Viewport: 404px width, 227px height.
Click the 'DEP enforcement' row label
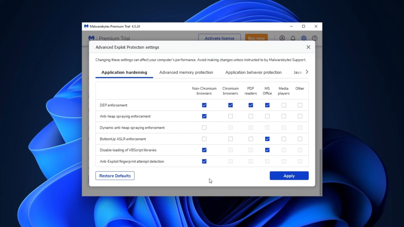pyautogui.click(x=113, y=105)
